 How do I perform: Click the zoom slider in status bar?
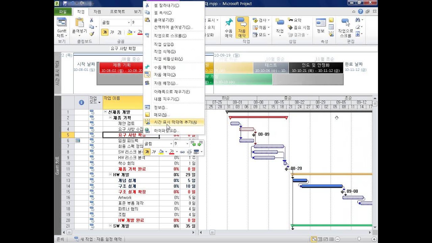[359, 239]
